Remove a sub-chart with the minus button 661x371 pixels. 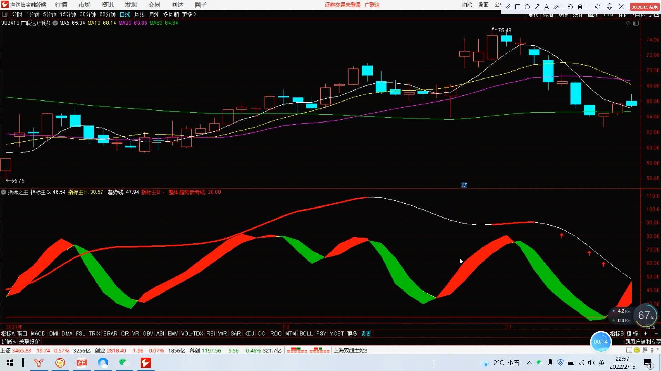(x=656, y=333)
